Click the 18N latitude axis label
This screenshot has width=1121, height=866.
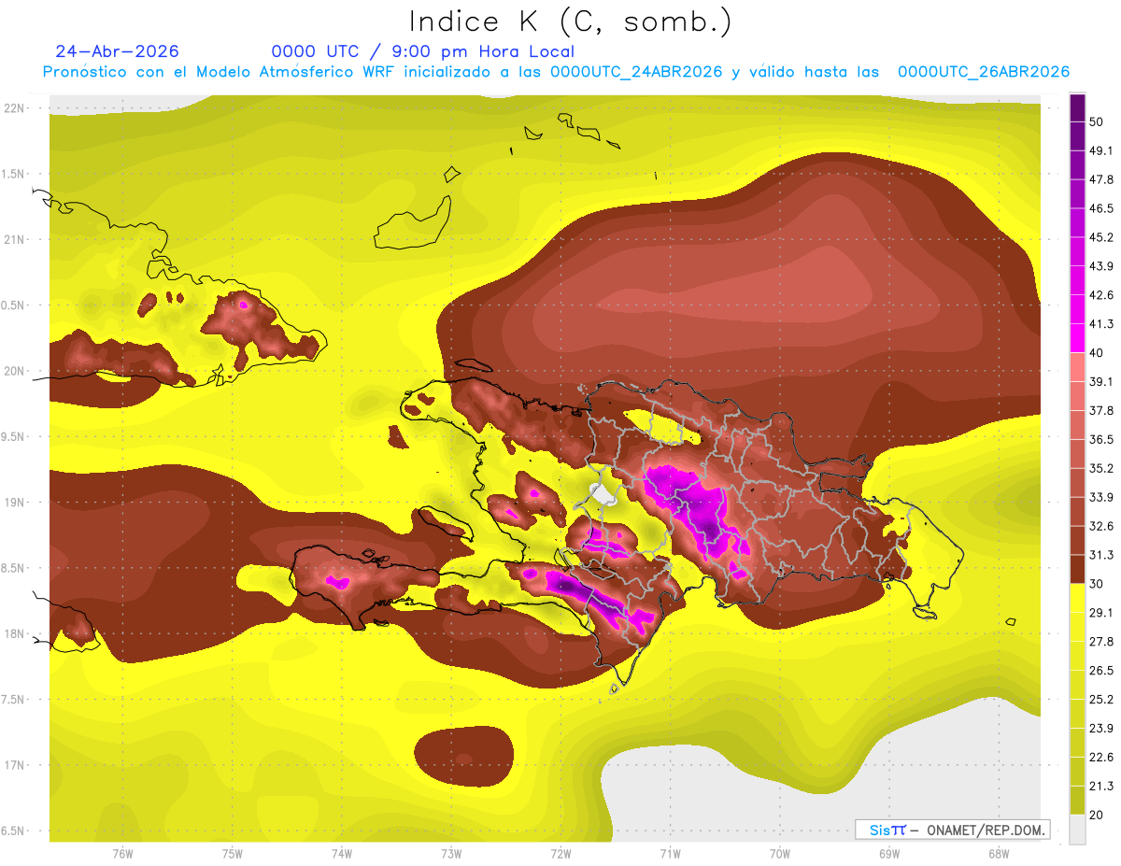(17, 633)
